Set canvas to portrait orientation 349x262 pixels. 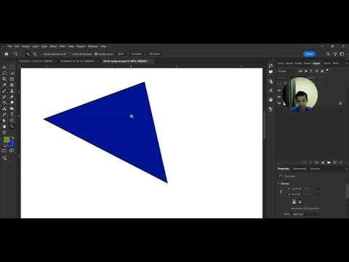(294, 202)
